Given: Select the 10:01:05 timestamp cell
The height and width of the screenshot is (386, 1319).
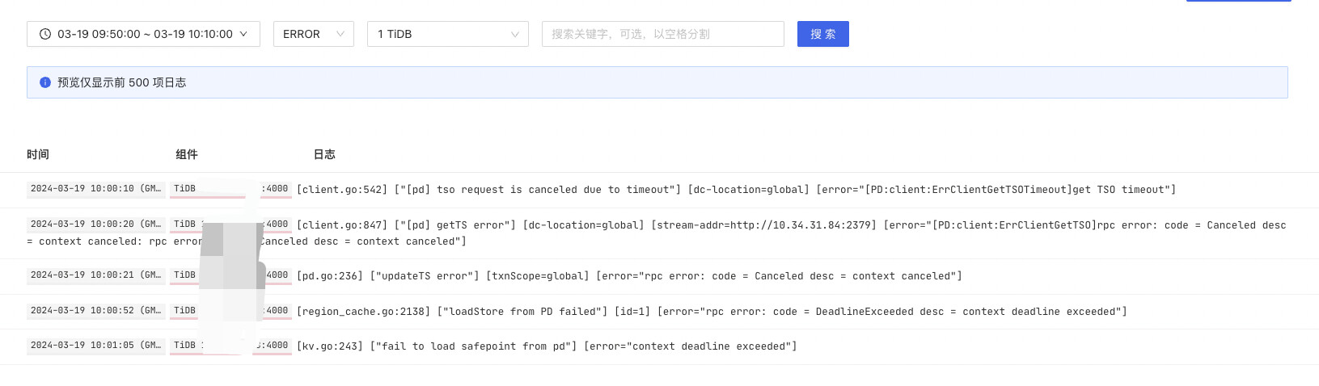Looking at the screenshot, I should click(x=95, y=346).
